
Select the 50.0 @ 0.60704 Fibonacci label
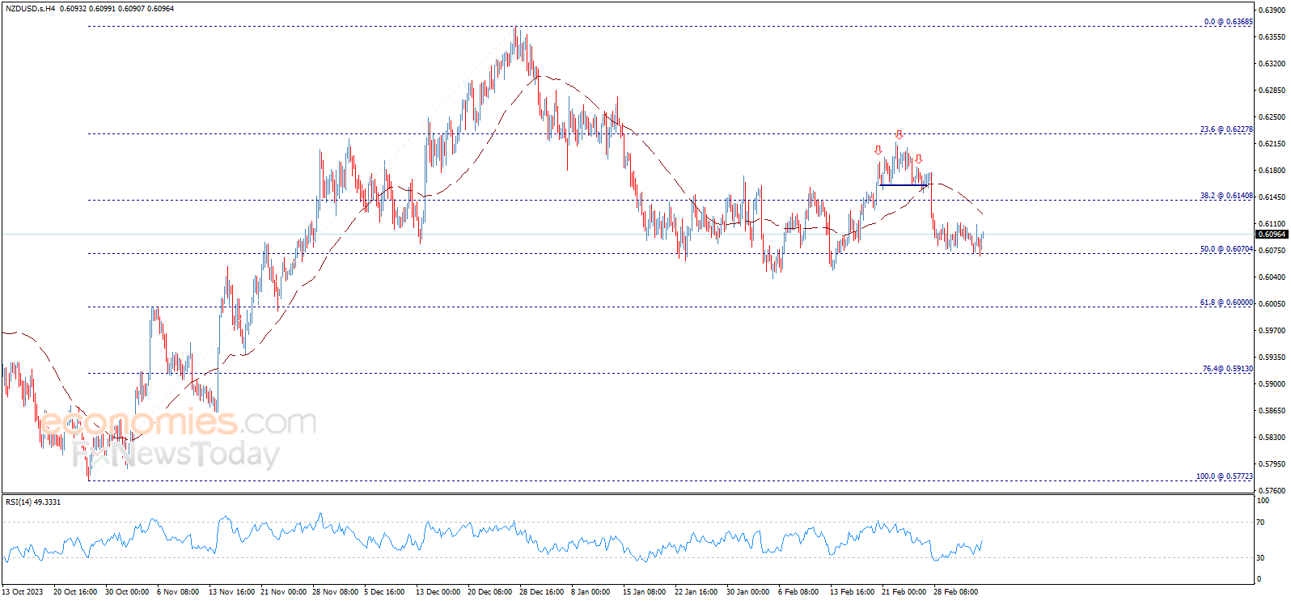[1226, 249]
